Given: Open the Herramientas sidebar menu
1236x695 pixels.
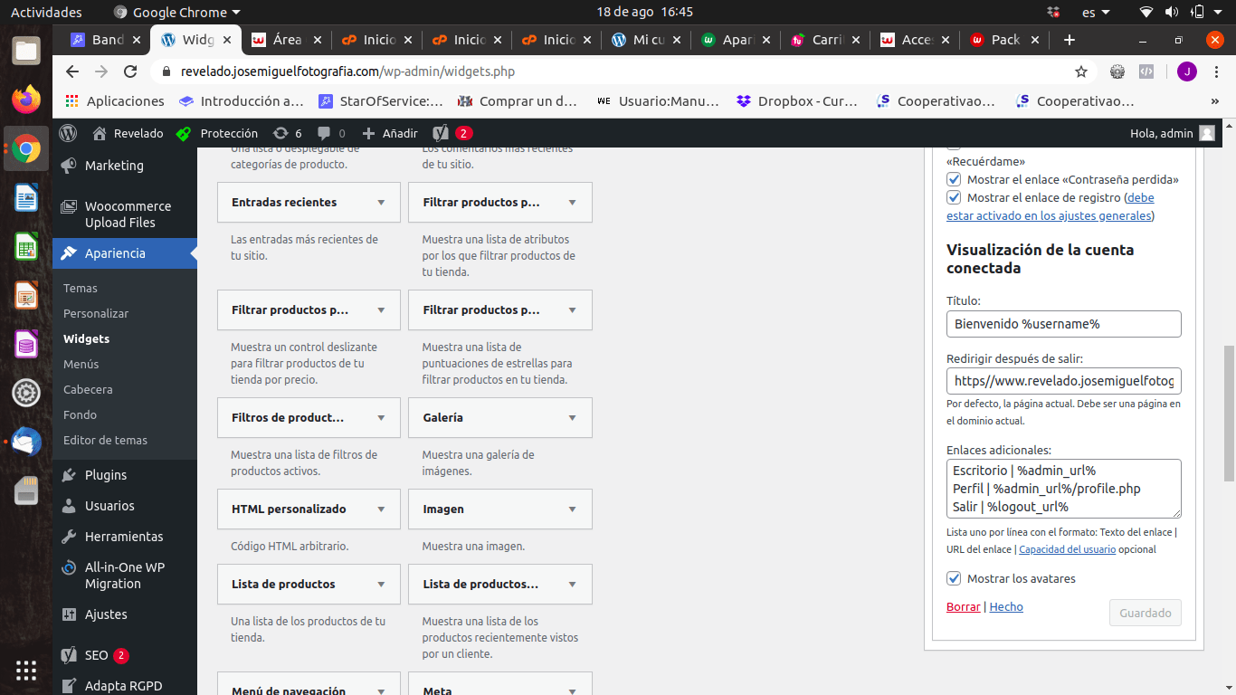Looking at the screenshot, I should 125,537.
